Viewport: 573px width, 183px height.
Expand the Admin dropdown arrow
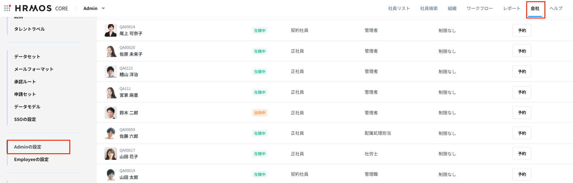click(103, 8)
